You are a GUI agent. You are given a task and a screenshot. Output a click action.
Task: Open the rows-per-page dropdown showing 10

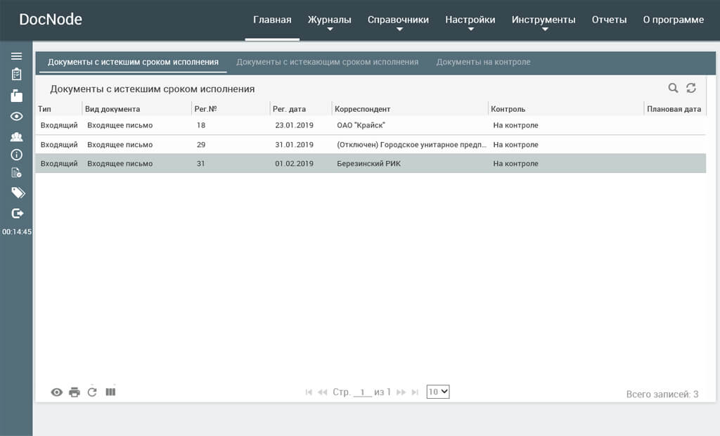click(x=438, y=392)
